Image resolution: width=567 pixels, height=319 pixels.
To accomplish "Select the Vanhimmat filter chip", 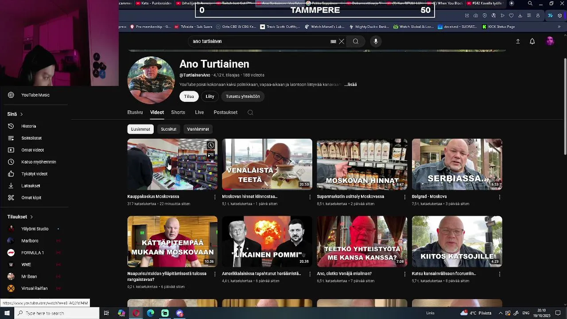I will point(198,129).
